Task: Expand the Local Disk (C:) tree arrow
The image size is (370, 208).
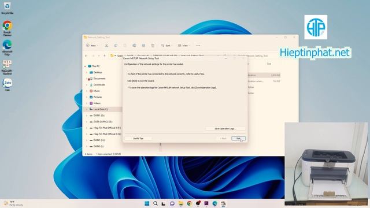Action: coord(86,109)
